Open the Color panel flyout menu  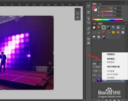126,4
